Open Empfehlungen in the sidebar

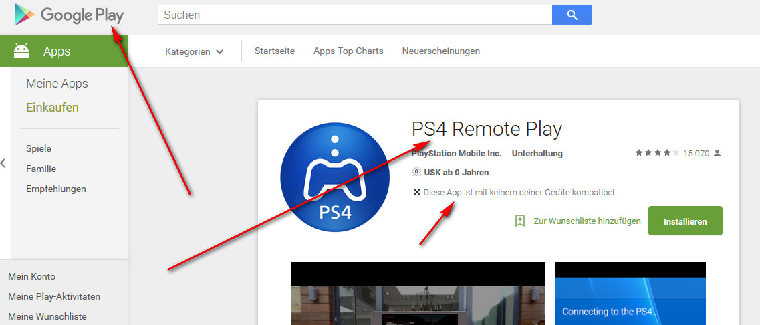[x=56, y=189]
